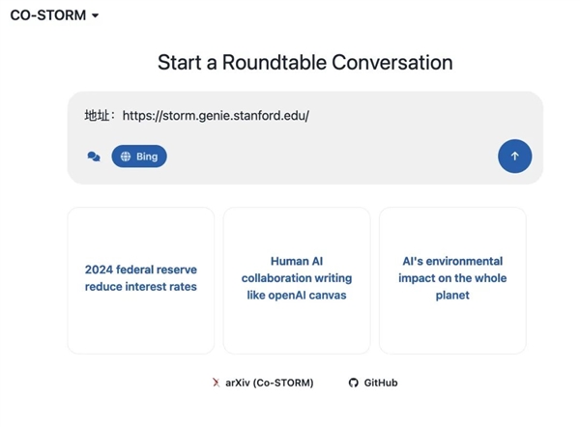Click "like openAI canvas" suggestion text
Image resolution: width=580 pixels, height=427 pixels.
click(297, 295)
